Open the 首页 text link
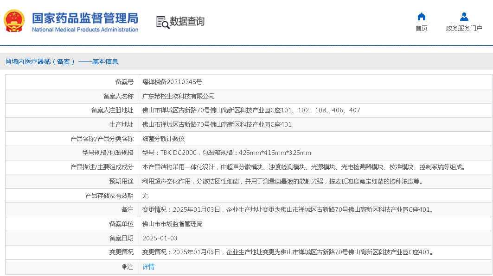Image resolution: width=493 pixels, height=276 pixels. point(421,28)
